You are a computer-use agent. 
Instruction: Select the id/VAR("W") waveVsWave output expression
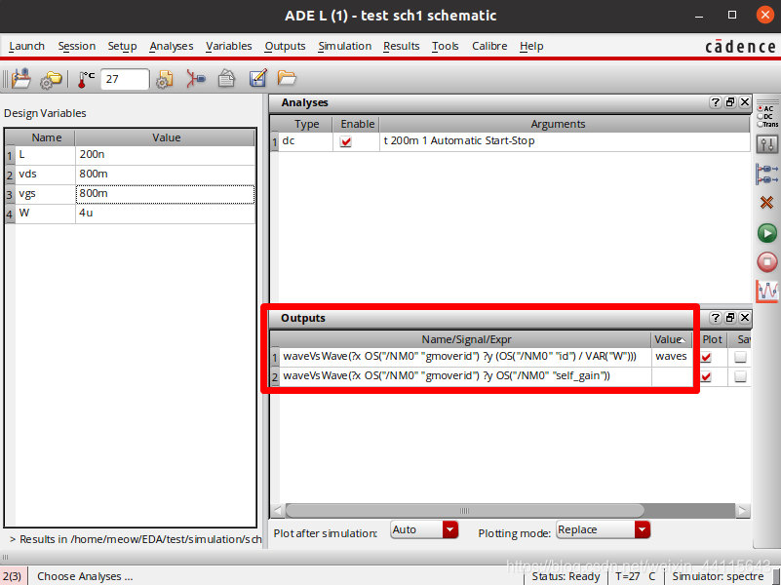pos(465,357)
